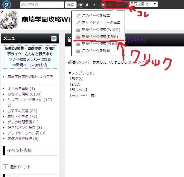Expand 過去イベント with the plus icon
This screenshot has width=184, height=177.
pyautogui.click(x=5, y=167)
